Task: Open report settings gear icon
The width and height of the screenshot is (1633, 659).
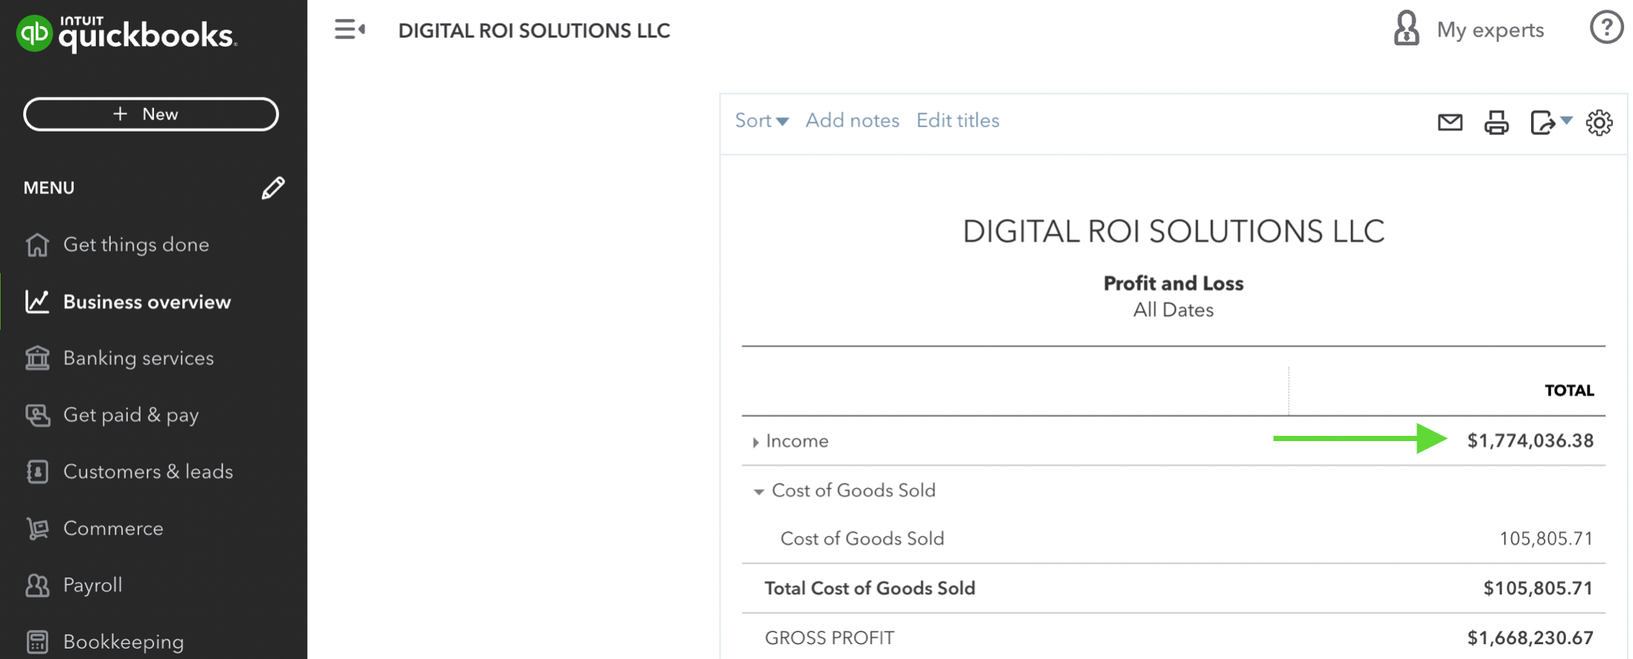Action: [1599, 122]
